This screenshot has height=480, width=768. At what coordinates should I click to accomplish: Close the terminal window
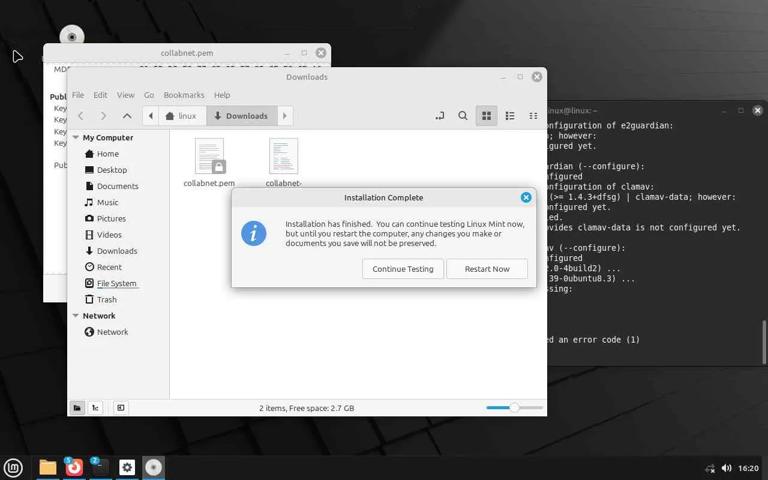[758, 110]
